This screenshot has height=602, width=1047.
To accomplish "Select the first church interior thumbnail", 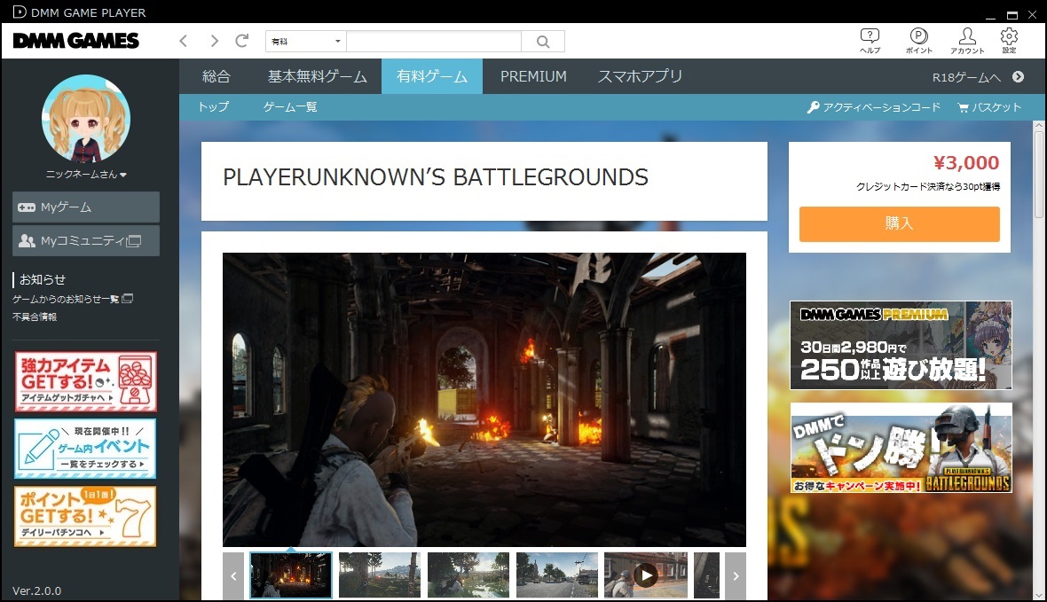I will point(290,575).
